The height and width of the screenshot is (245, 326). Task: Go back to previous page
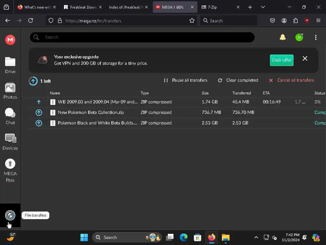(8, 20)
